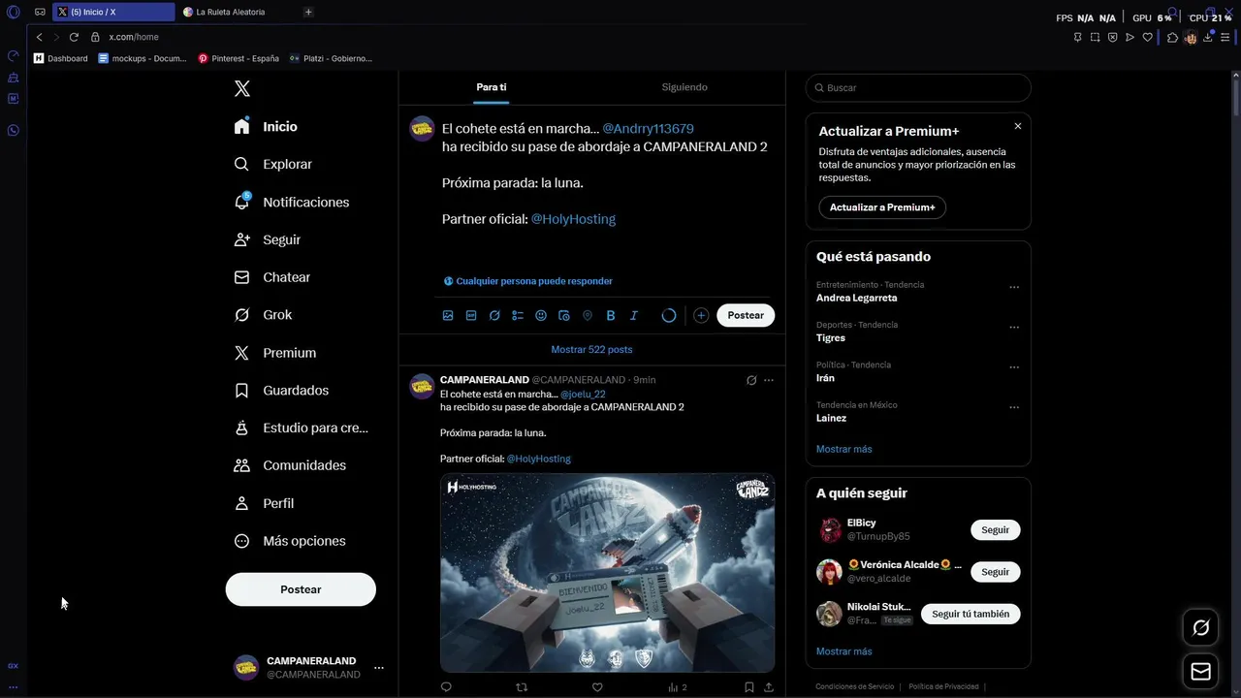Like the CAMPANERALAND post
This screenshot has height=698, width=1241.
tap(597, 687)
